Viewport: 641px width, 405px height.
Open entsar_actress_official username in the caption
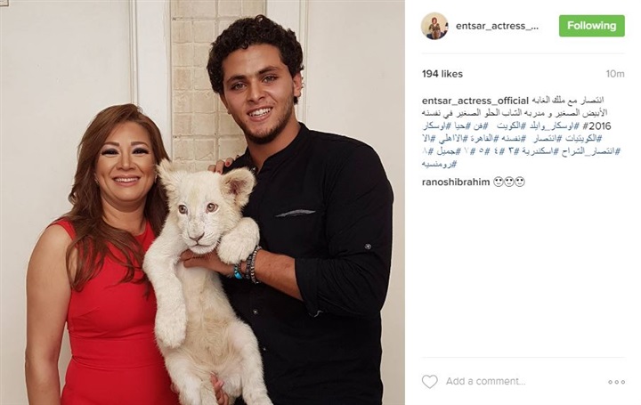click(x=475, y=101)
